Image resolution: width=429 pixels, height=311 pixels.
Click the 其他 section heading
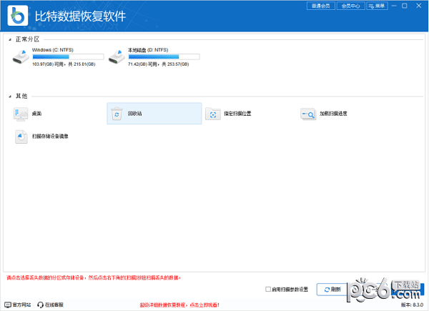pos(21,96)
